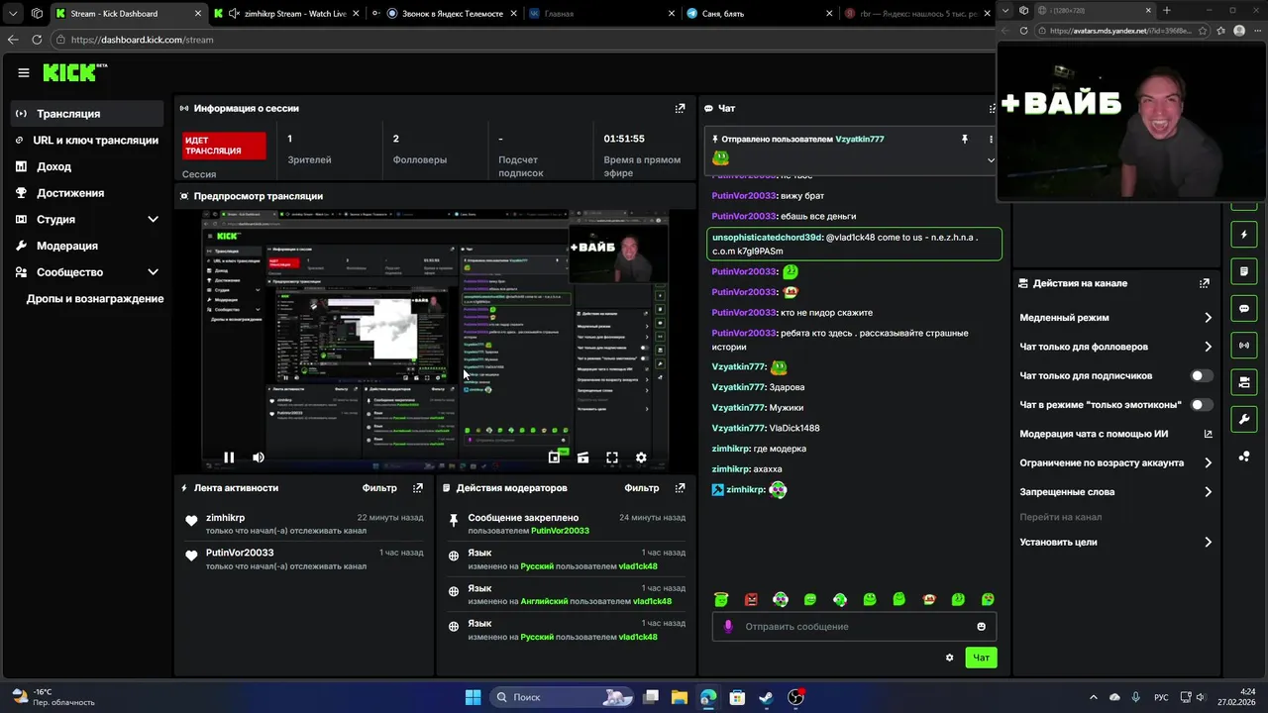
Task: Open PutinVor20033 link in moderator actions
Action: [560, 531]
